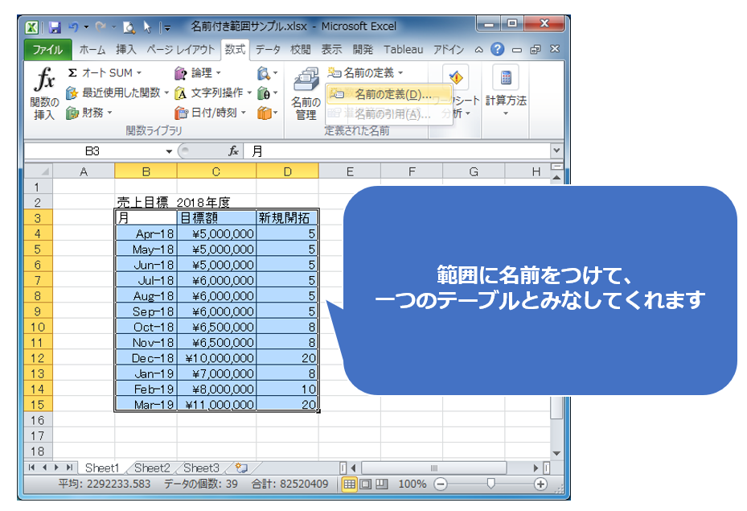Open the Name Box dropdown arrow
747x511 pixels.
(x=169, y=151)
